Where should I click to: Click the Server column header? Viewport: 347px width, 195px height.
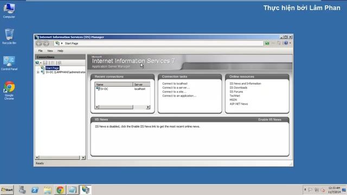[x=142, y=84]
